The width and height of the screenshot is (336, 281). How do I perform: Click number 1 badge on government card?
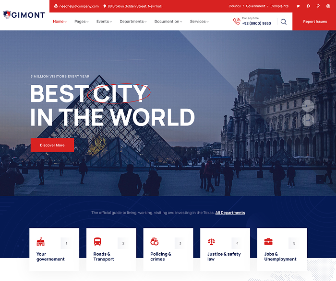pyautogui.click(x=66, y=243)
